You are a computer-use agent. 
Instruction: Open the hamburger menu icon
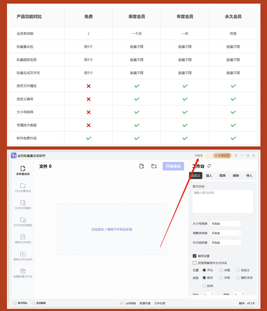coord(236,155)
